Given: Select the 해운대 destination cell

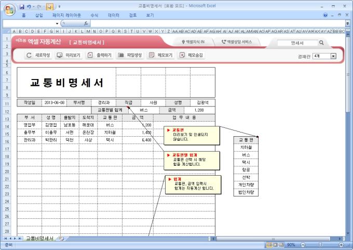Looking at the screenshot, I should (88, 125).
